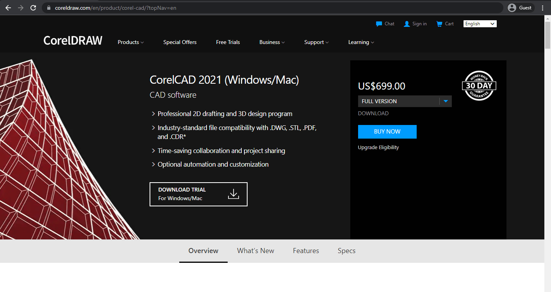Screen dimensions: 551x292
Task: Click the red building wireframe image
Action: click(70, 150)
